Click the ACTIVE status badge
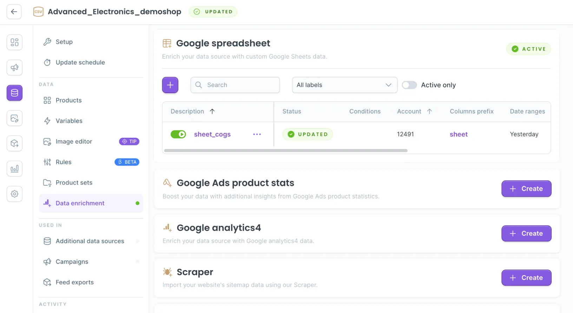This screenshot has height=313, width=573. (528, 49)
